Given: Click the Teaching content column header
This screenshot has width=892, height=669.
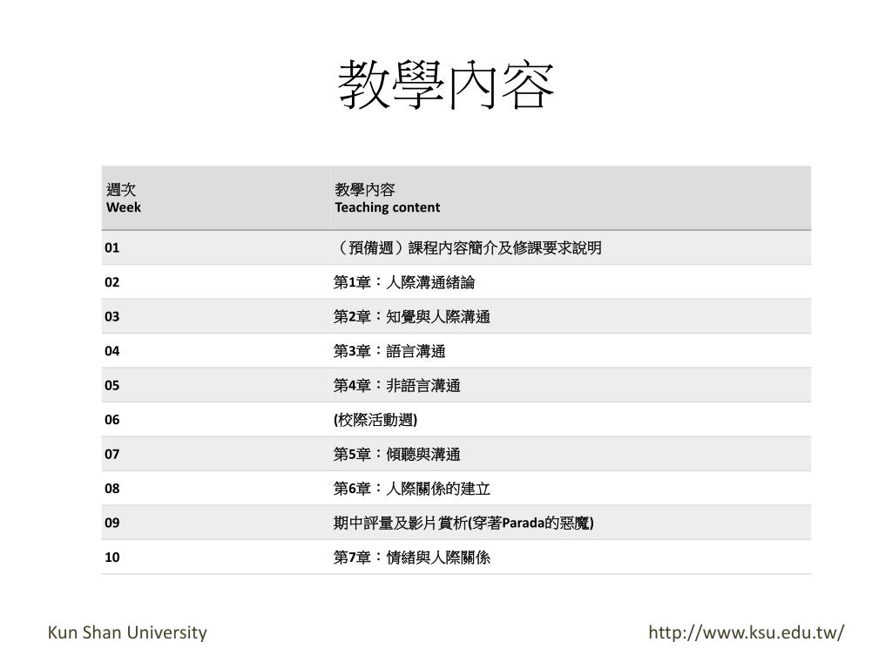Looking at the screenshot, I should point(571,198).
